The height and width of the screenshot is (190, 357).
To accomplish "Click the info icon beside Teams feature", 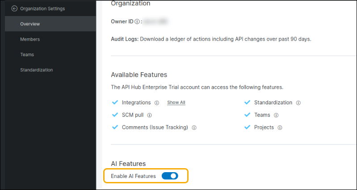I will click(x=276, y=115).
